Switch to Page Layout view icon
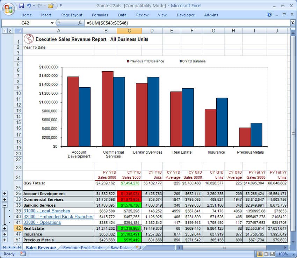This screenshot has width=297, height=258. (x=266, y=254)
